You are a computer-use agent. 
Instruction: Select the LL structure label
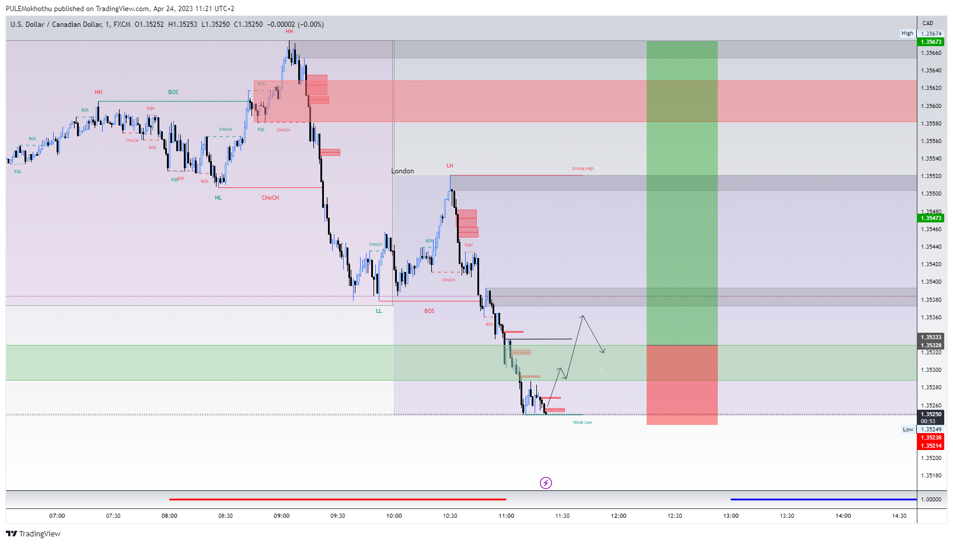point(379,311)
